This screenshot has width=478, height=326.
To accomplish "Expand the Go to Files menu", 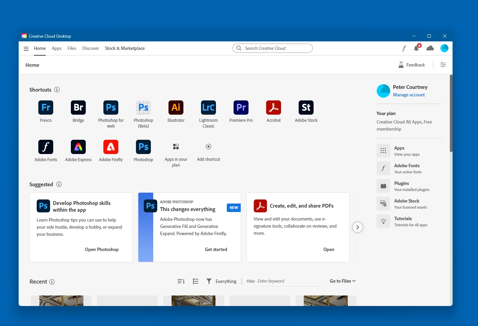I will pyautogui.click(x=343, y=281).
